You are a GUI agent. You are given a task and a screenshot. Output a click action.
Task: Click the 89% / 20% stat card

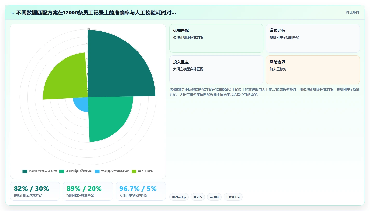click(x=88, y=191)
